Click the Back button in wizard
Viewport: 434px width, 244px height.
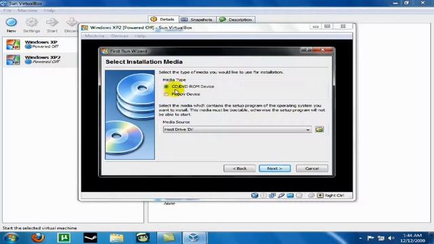point(239,169)
